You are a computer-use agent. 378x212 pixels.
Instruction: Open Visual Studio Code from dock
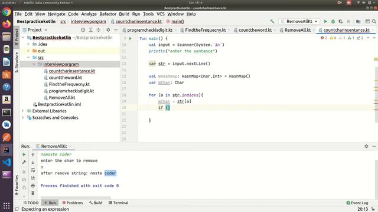tap(6, 163)
